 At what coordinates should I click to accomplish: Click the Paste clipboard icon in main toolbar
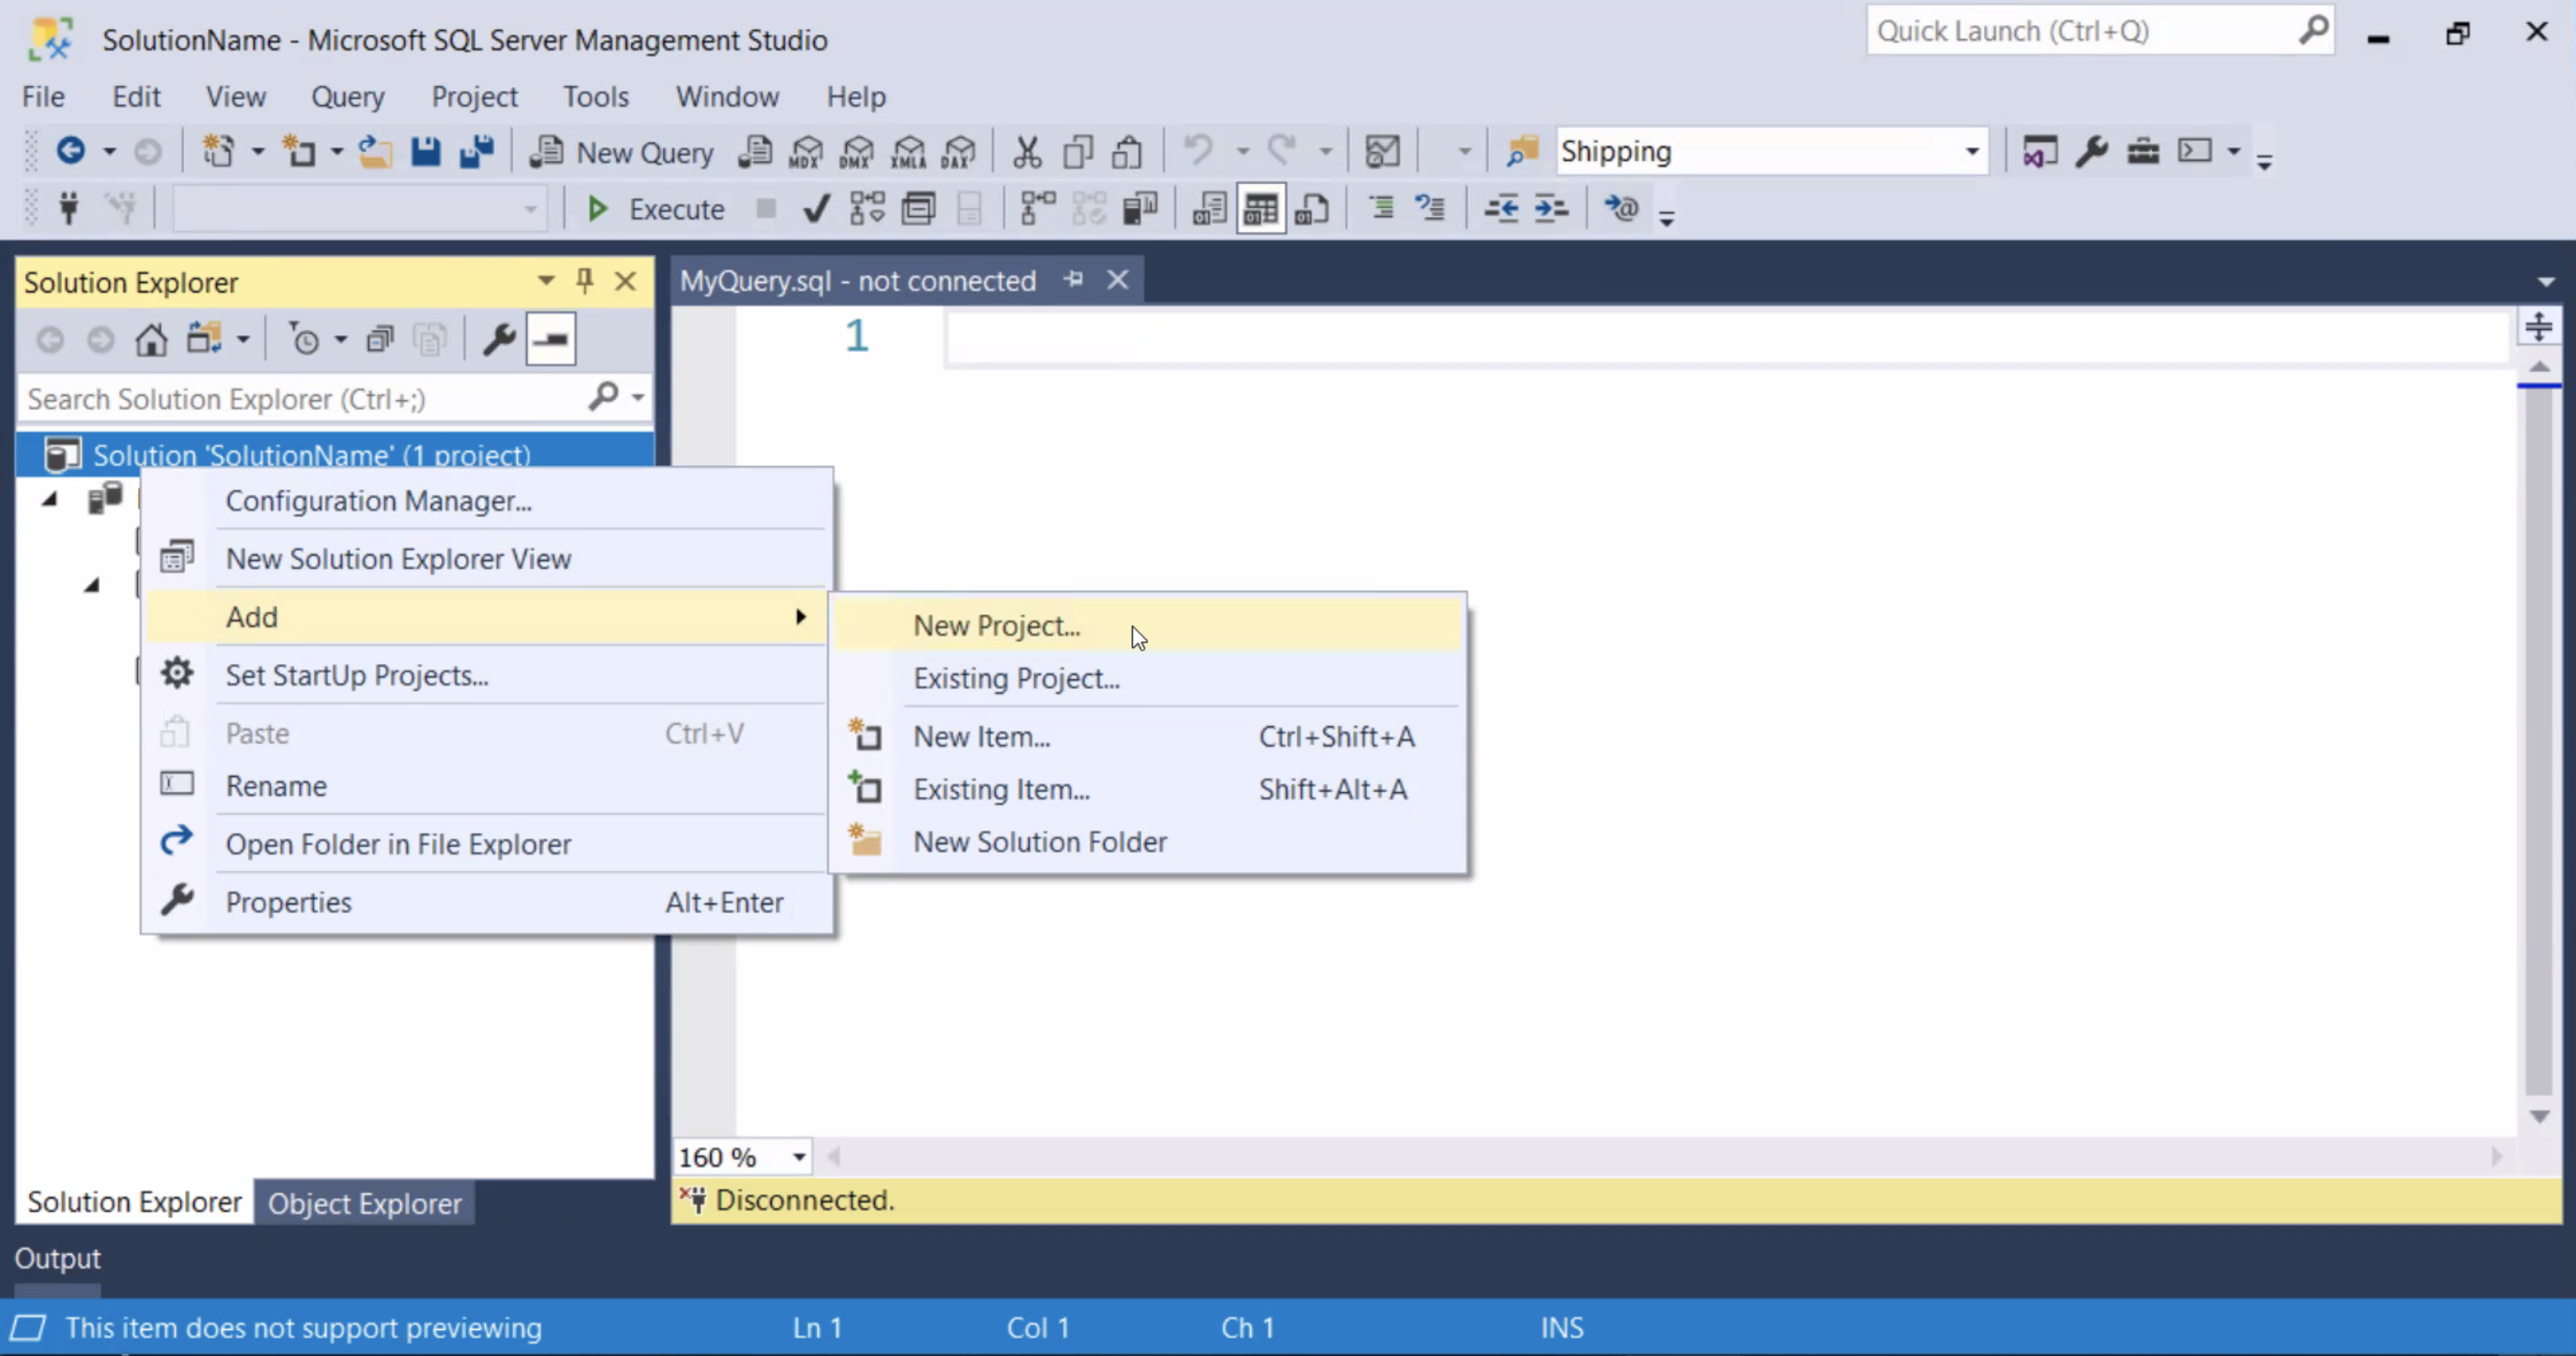point(1128,152)
